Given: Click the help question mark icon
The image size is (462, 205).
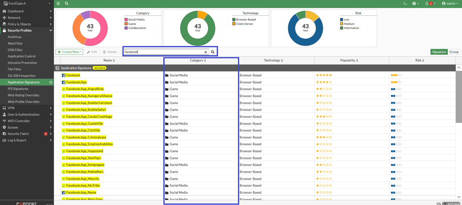Looking at the screenshot, I should pos(414,4).
